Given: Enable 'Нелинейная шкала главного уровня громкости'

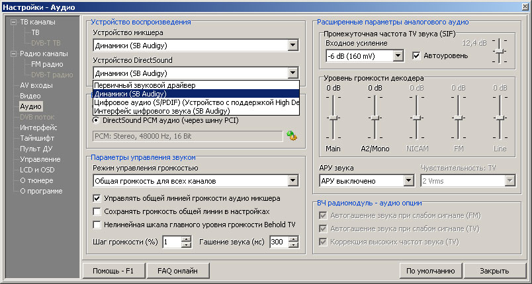Looking at the screenshot, I should [97, 225].
